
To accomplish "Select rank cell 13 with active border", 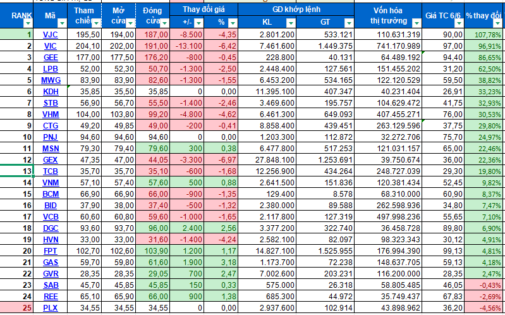I will (x=16, y=171).
